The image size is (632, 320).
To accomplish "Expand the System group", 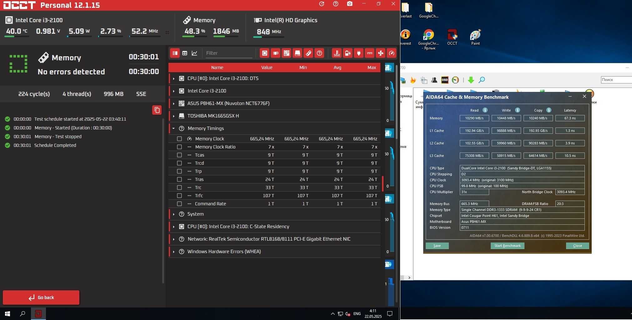I will pyautogui.click(x=173, y=214).
